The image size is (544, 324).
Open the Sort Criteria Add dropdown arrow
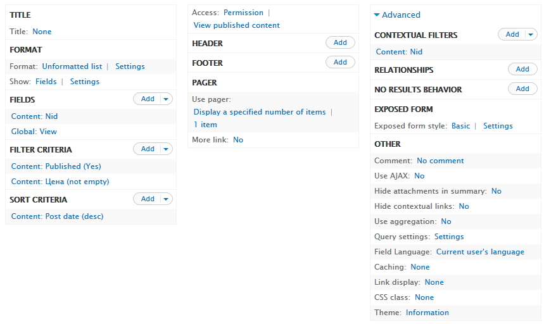[166, 199]
